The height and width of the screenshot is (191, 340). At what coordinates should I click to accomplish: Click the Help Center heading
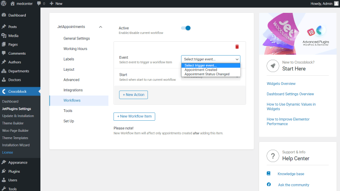coord(295,158)
